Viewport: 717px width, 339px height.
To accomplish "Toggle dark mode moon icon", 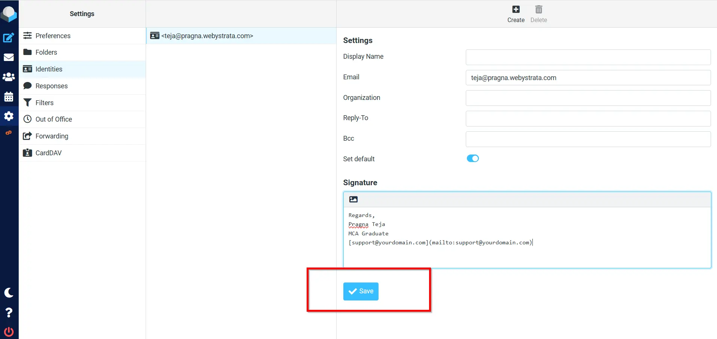I will [9, 293].
